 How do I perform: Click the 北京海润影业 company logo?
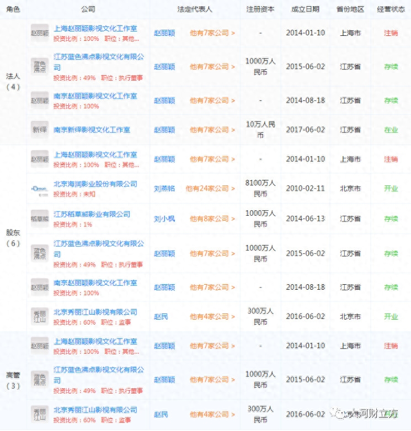(40, 189)
